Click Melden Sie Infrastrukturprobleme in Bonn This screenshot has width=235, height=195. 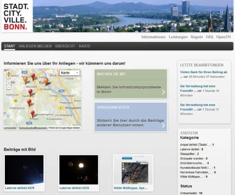click(x=129, y=90)
